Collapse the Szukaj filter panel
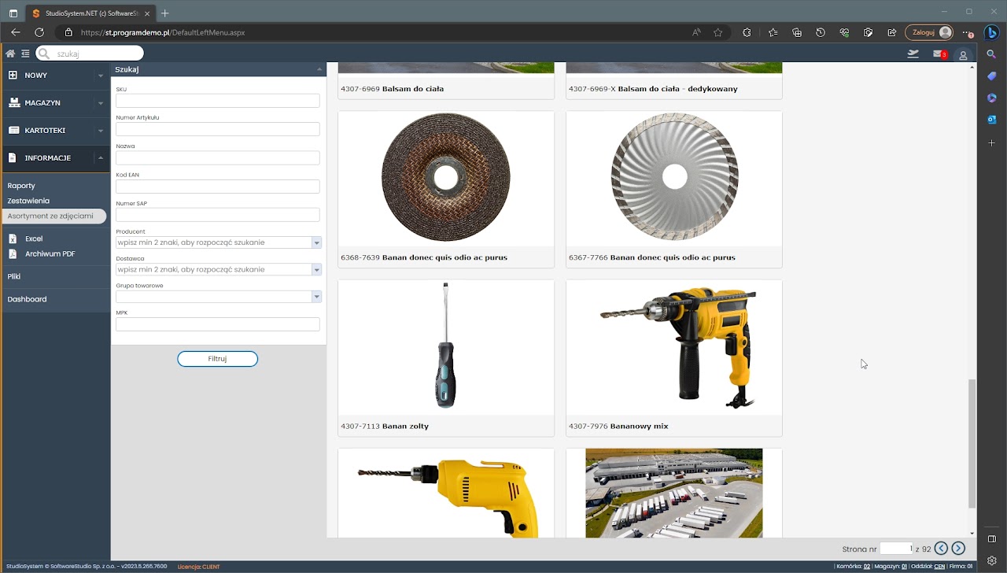This screenshot has width=1007, height=573. 319,69
